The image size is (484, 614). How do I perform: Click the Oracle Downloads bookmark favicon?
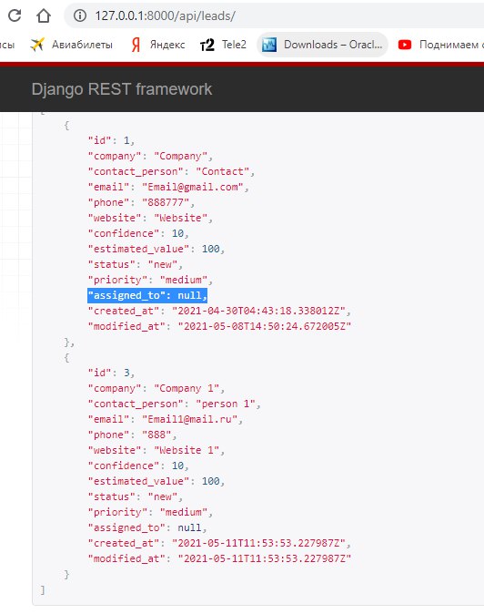click(x=269, y=45)
